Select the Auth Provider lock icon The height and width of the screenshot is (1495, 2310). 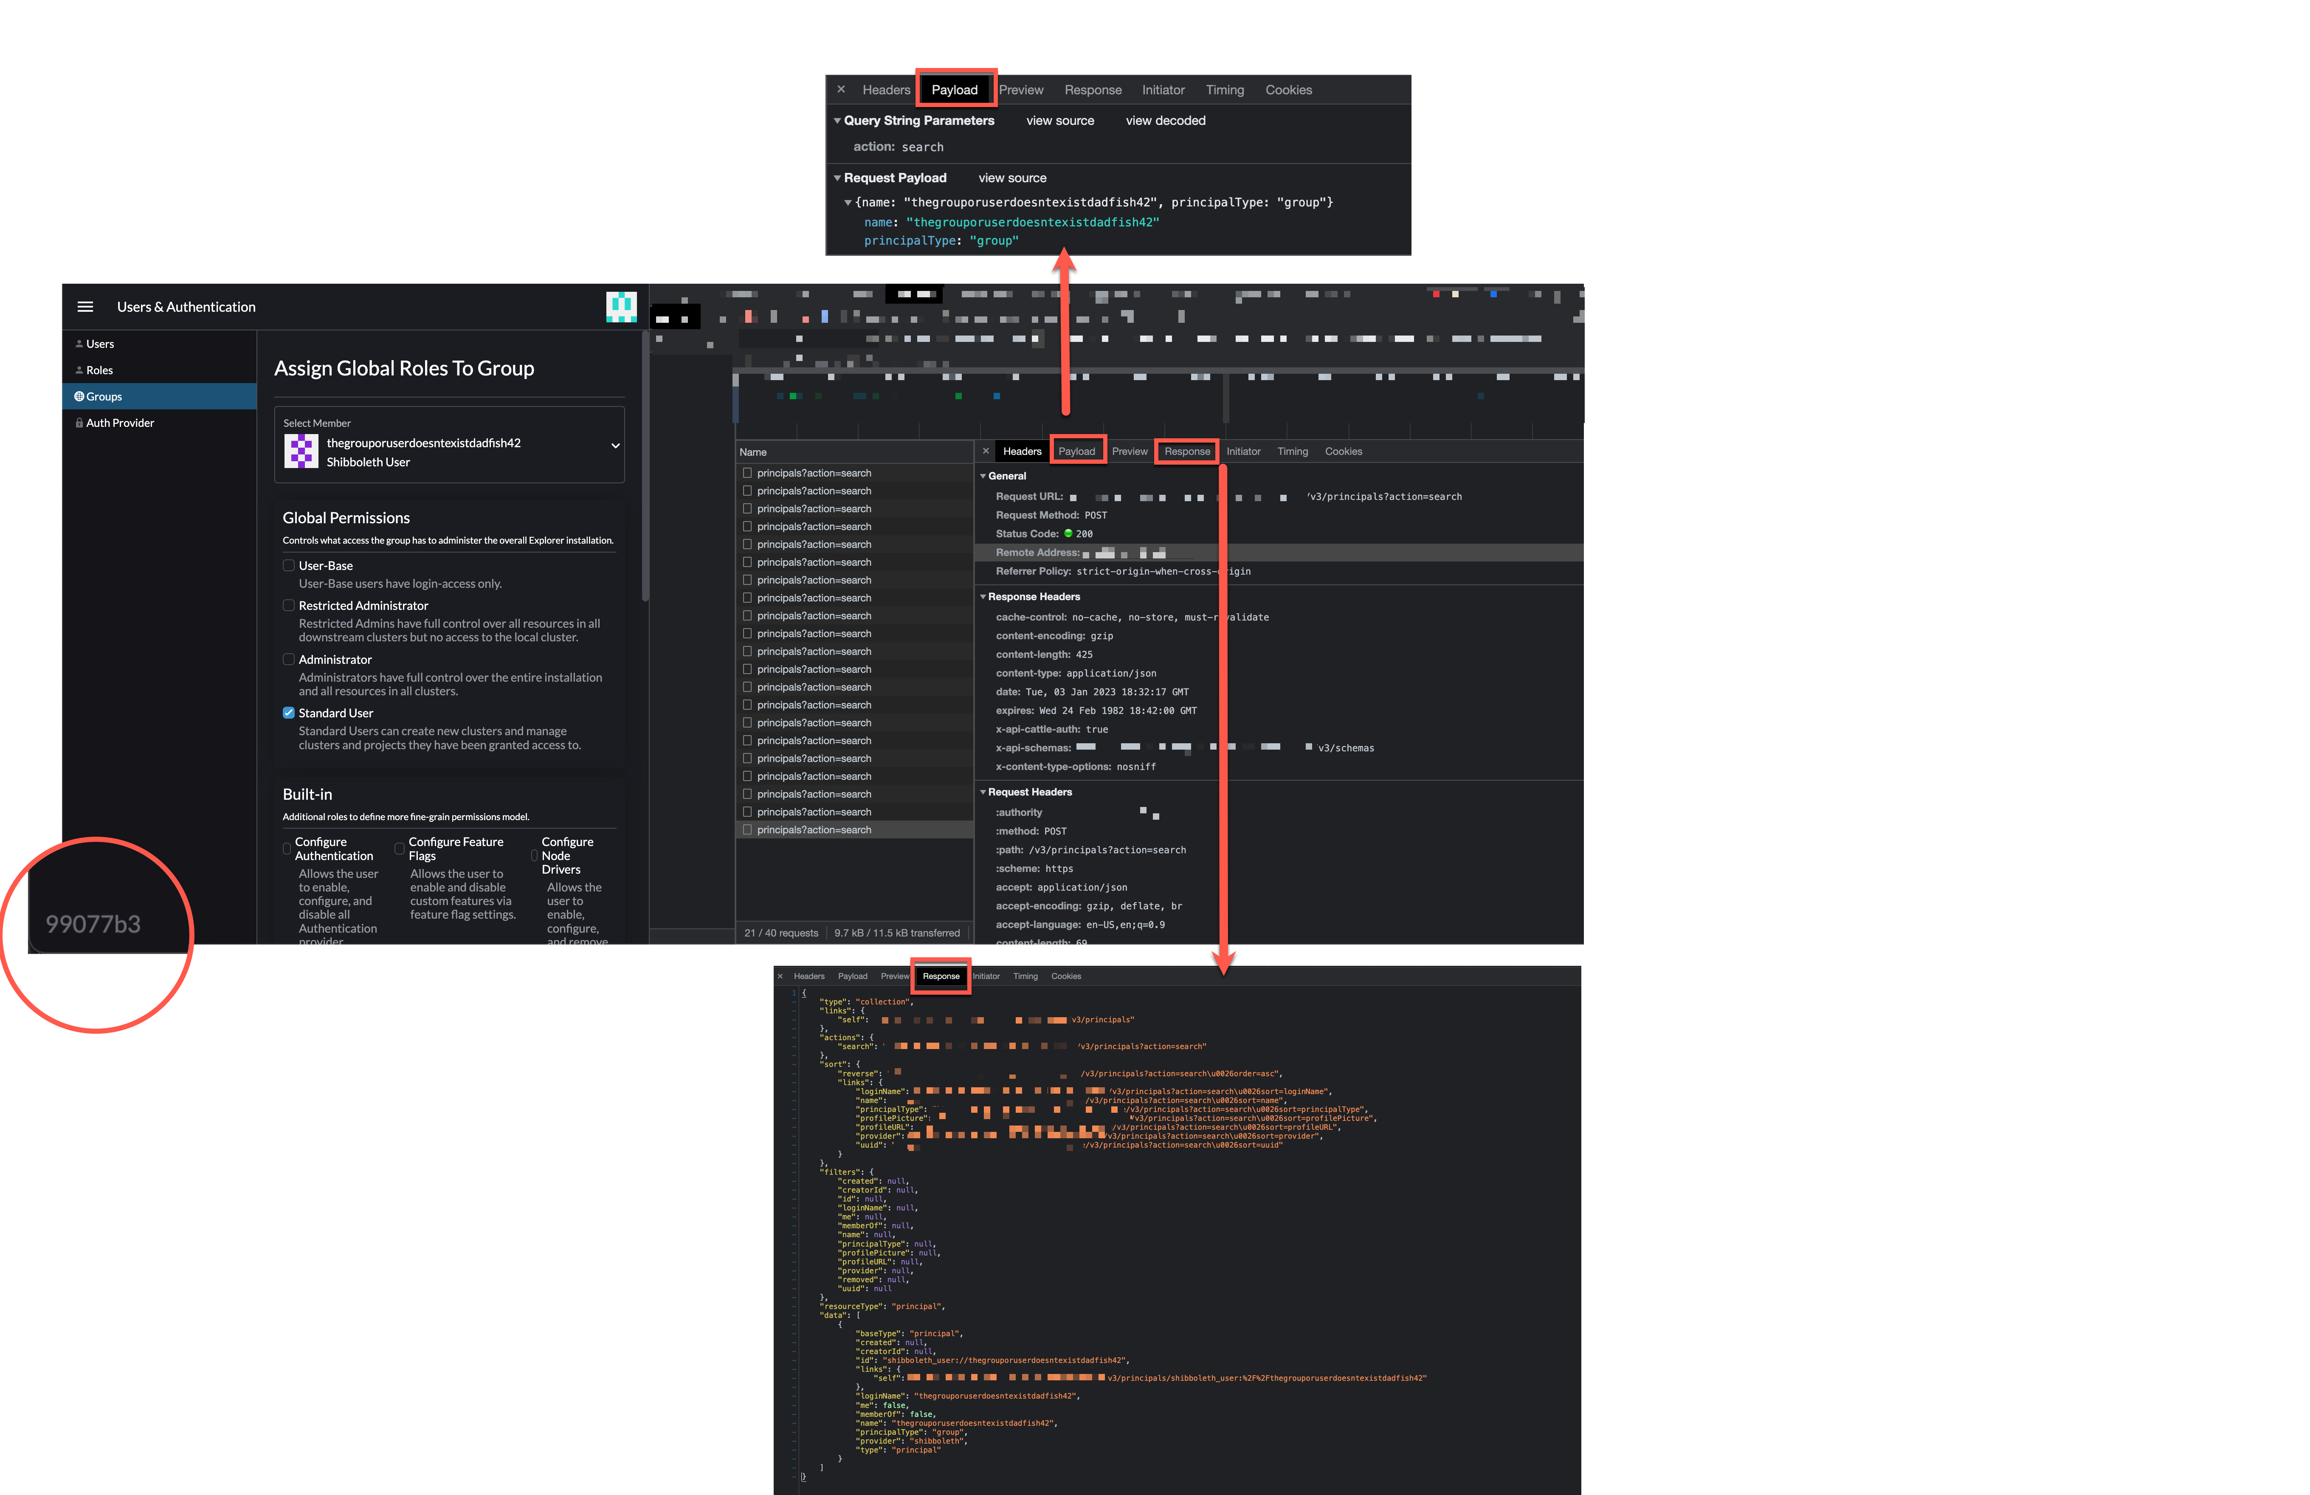click(79, 422)
